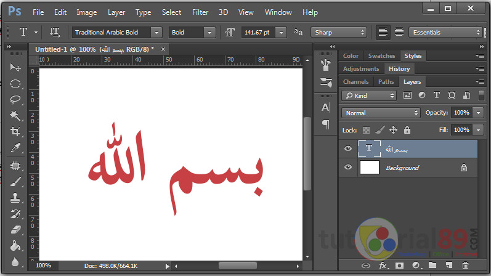
Task: Open the Essentials workspace dropdown
Action: tap(445, 32)
